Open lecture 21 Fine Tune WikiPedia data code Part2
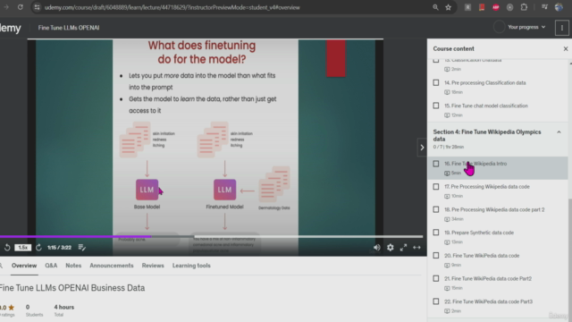 click(488, 278)
